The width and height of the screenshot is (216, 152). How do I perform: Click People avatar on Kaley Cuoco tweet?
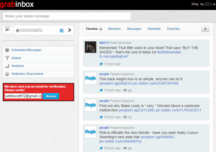(x=90, y=132)
